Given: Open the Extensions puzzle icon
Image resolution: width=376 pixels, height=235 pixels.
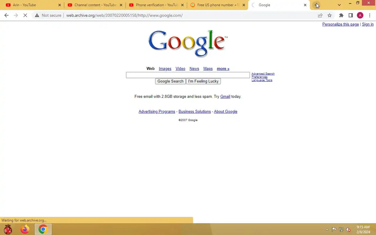Looking at the screenshot, I should [341, 15].
